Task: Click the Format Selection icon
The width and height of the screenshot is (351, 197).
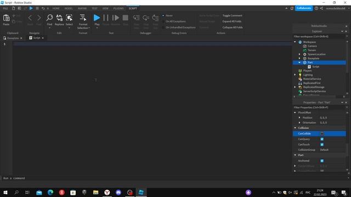Action: pos(83,18)
